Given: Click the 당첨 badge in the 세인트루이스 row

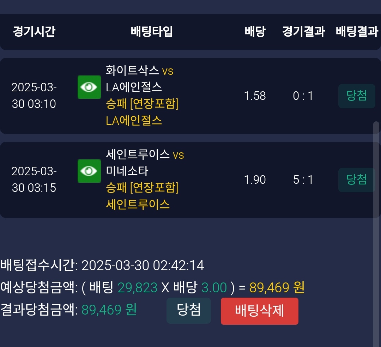Looking at the screenshot, I should point(357,180).
